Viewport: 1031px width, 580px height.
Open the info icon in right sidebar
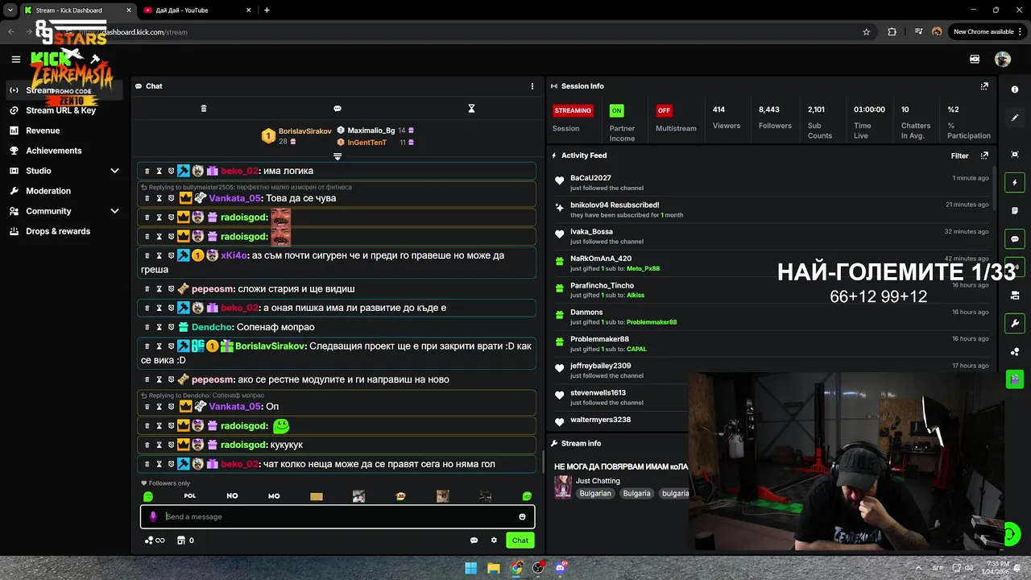coord(1015,89)
